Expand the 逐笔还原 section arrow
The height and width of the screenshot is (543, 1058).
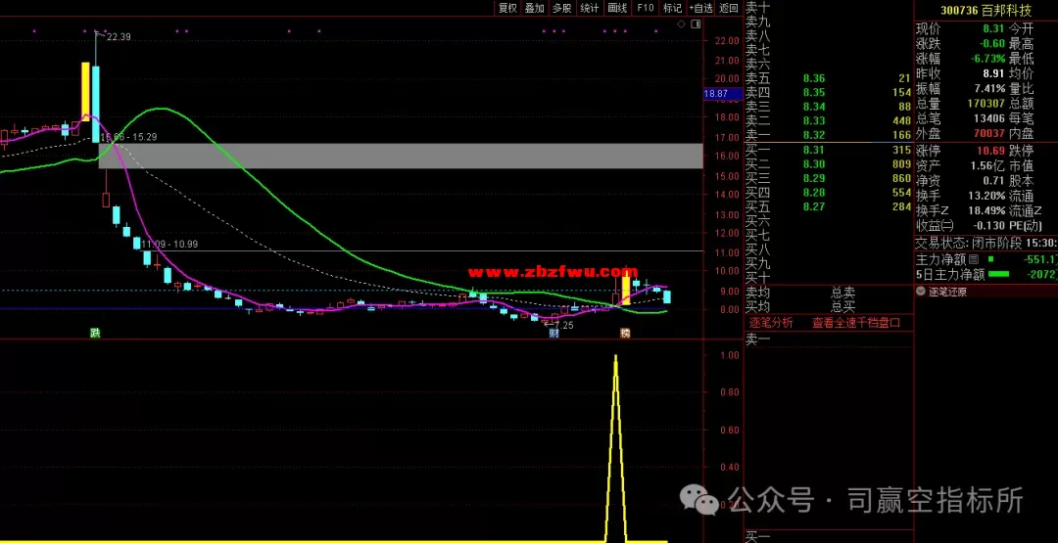[x=921, y=291]
